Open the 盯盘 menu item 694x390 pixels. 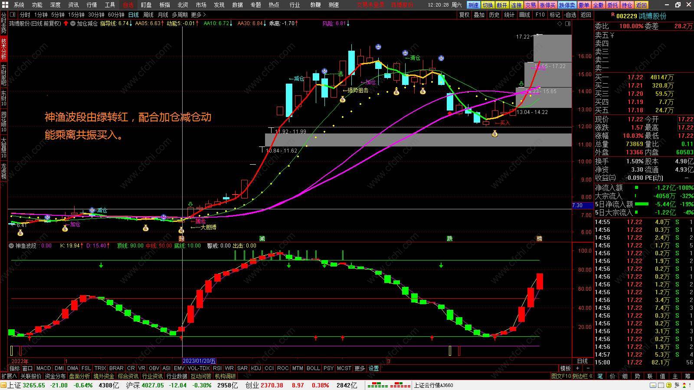click(x=147, y=5)
